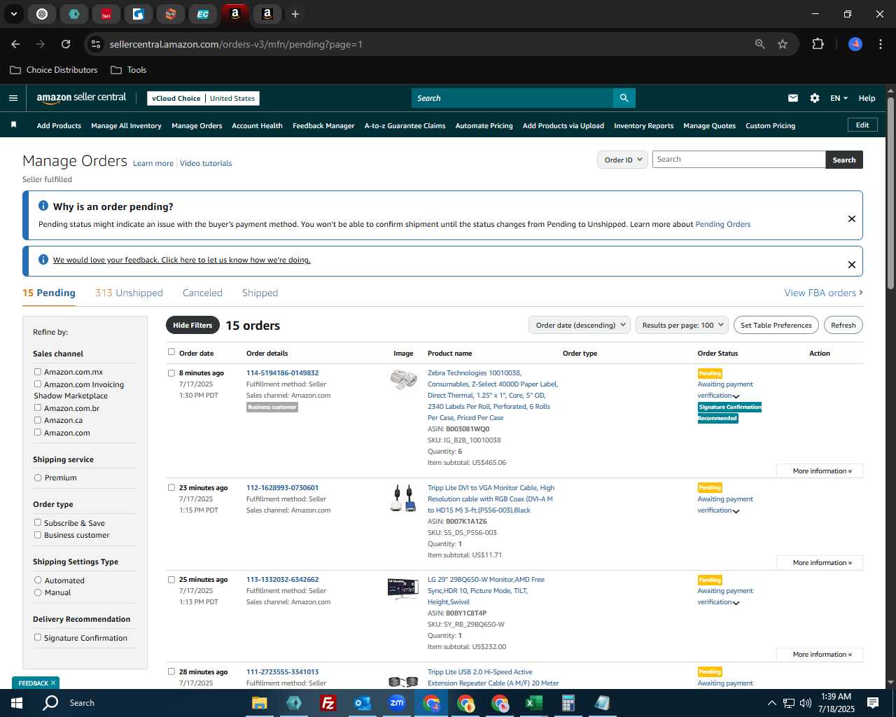Open the Order date (descending) sort dropdown

580,325
